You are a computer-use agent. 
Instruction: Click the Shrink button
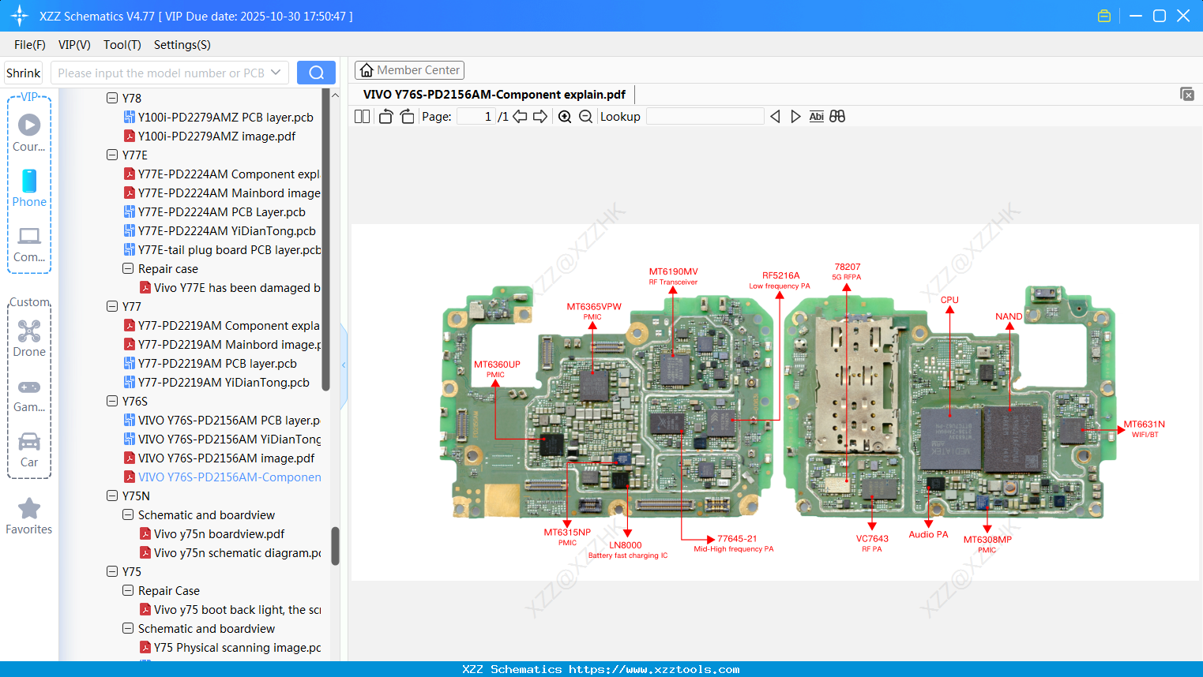pyautogui.click(x=23, y=72)
